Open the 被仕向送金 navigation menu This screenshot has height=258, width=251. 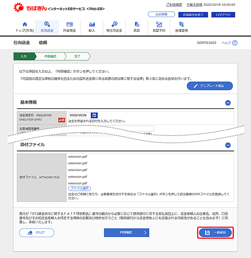point(114,27)
